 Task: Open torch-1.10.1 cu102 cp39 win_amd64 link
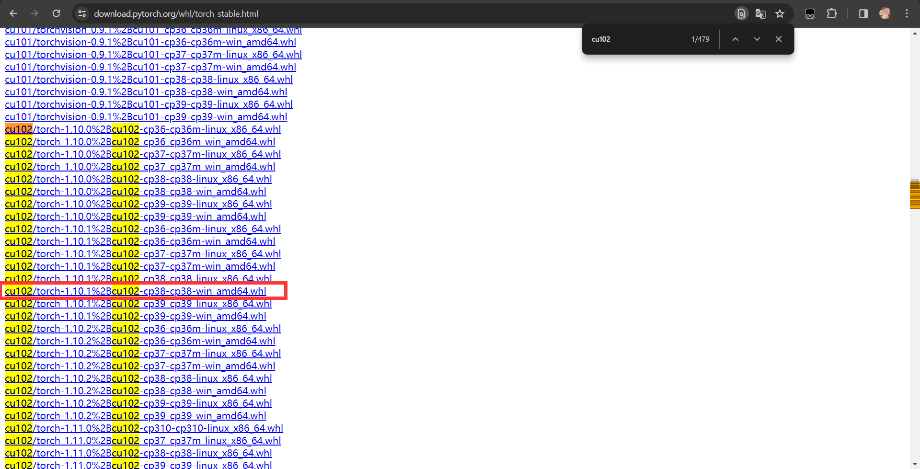click(135, 316)
